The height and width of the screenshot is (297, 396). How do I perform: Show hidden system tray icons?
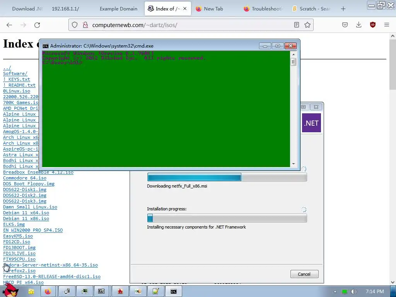pyautogui.click(x=335, y=292)
